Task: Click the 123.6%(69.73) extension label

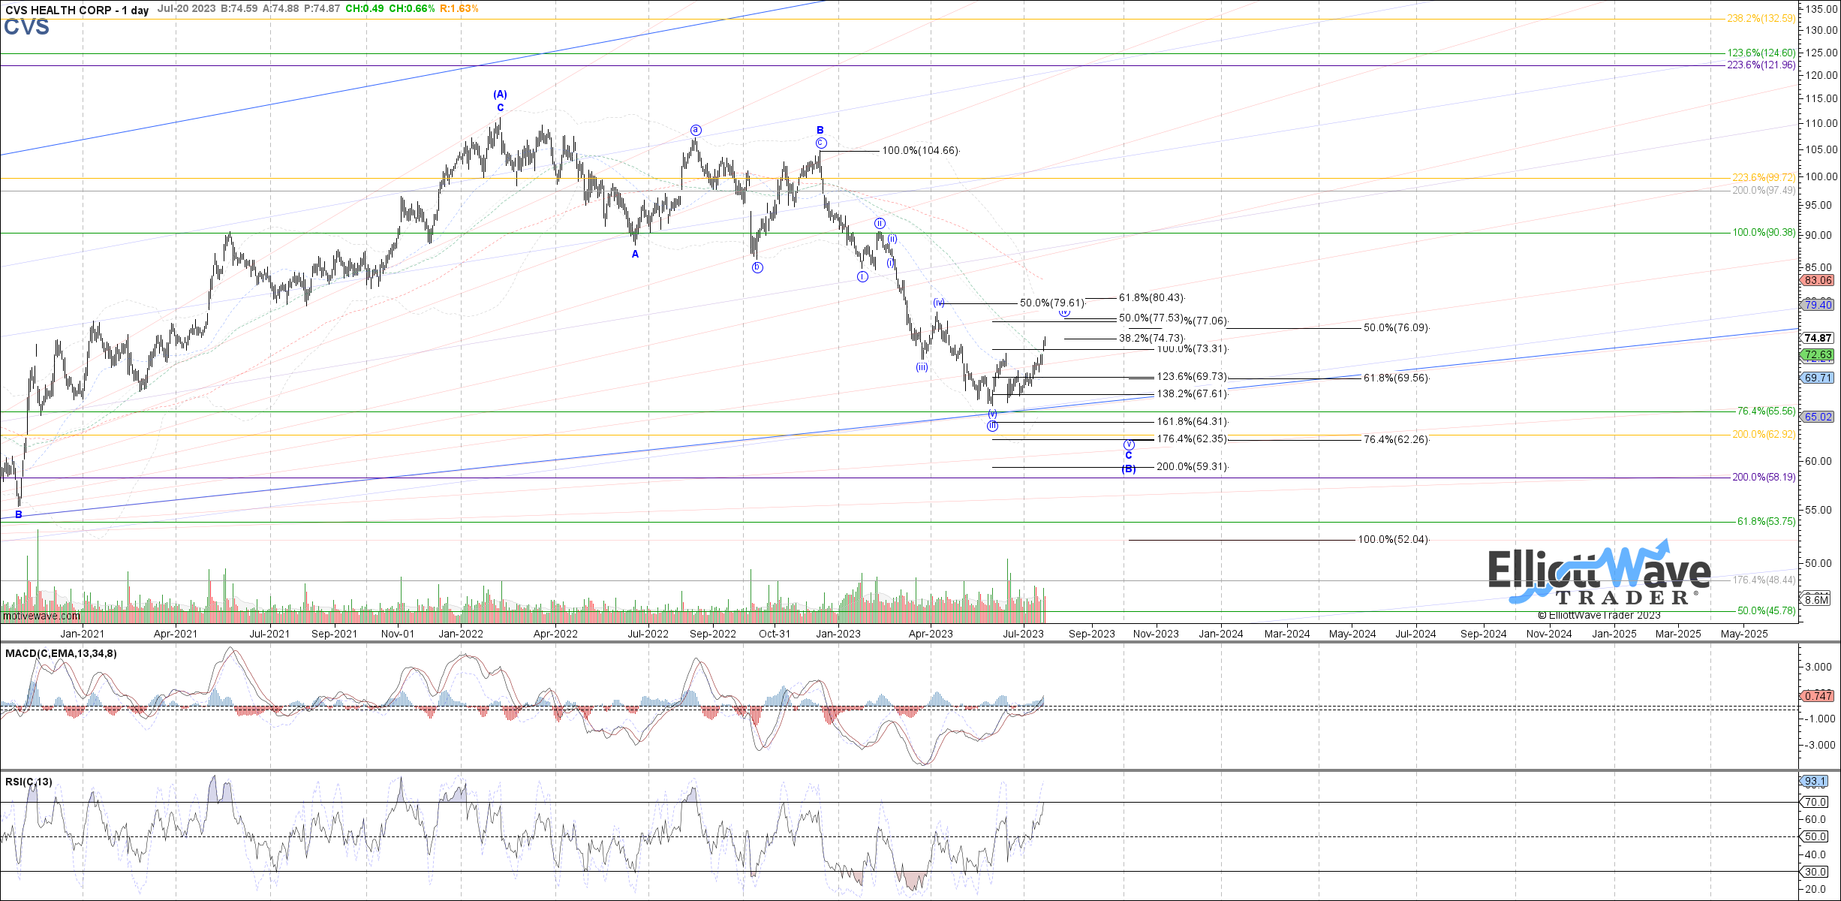Action: [1193, 377]
